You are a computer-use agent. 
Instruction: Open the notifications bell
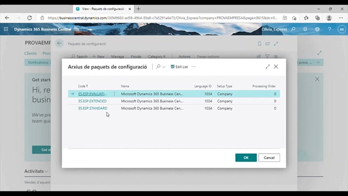pyautogui.click(x=305, y=29)
